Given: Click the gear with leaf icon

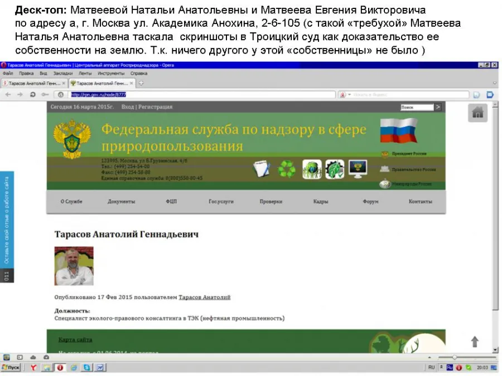Looking at the screenshot, I should (x=335, y=169).
